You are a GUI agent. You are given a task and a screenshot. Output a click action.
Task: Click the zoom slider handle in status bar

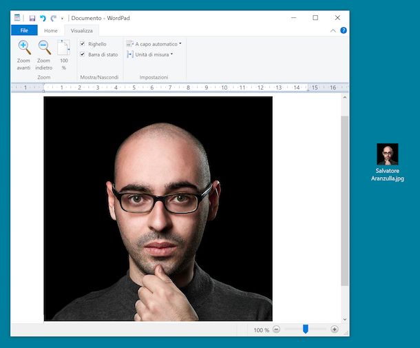pyautogui.click(x=305, y=329)
